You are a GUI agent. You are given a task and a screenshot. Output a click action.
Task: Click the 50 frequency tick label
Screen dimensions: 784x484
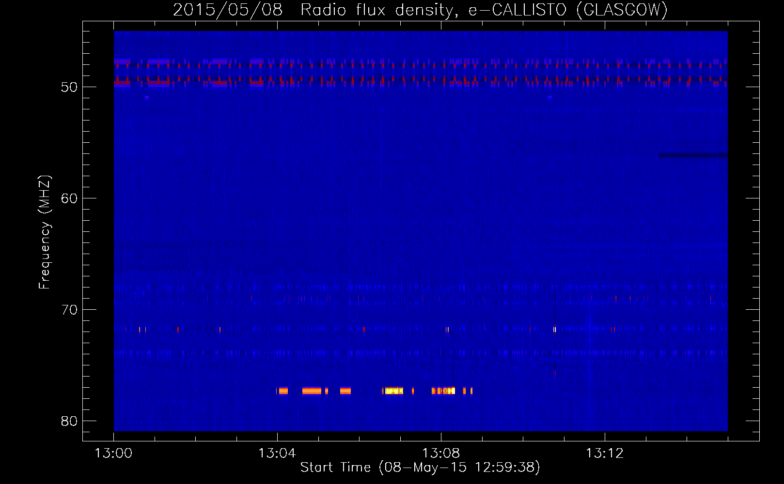(x=69, y=87)
